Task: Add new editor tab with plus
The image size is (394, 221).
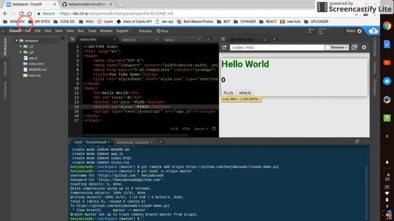Action: pos(208,39)
